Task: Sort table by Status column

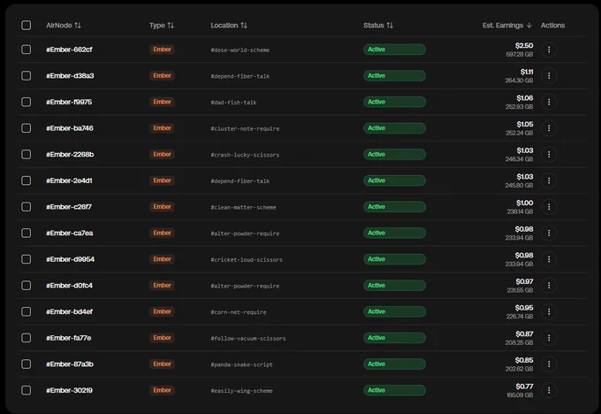Action: point(378,26)
